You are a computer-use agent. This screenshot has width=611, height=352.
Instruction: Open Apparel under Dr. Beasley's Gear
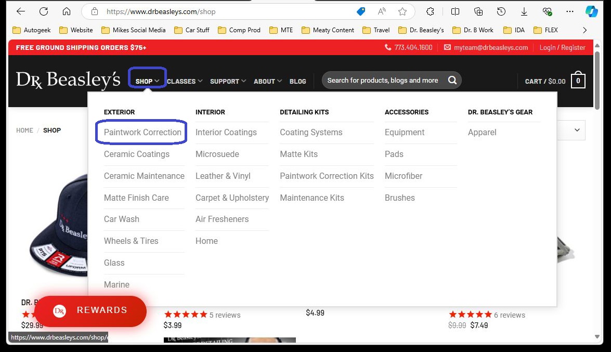[x=482, y=132]
